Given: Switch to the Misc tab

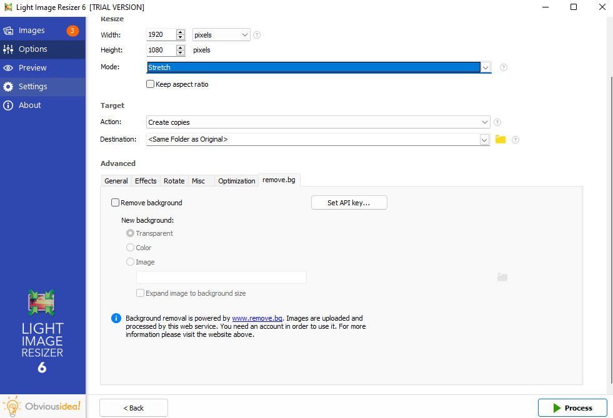Looking at the screenshot, I should pos(198,181).
